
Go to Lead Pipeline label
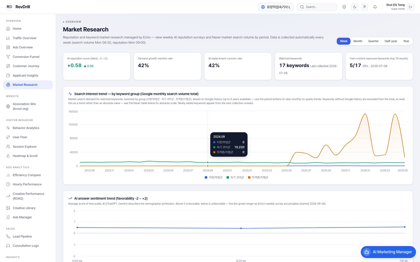(22, 237)
